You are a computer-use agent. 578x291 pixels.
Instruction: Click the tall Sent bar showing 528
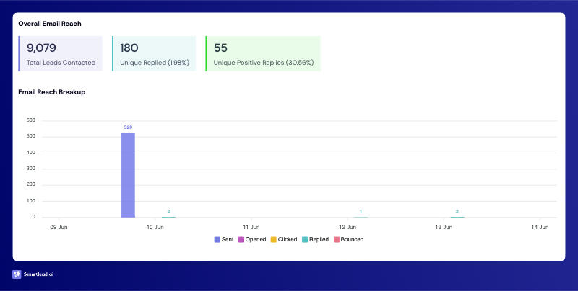coord(128,174)
